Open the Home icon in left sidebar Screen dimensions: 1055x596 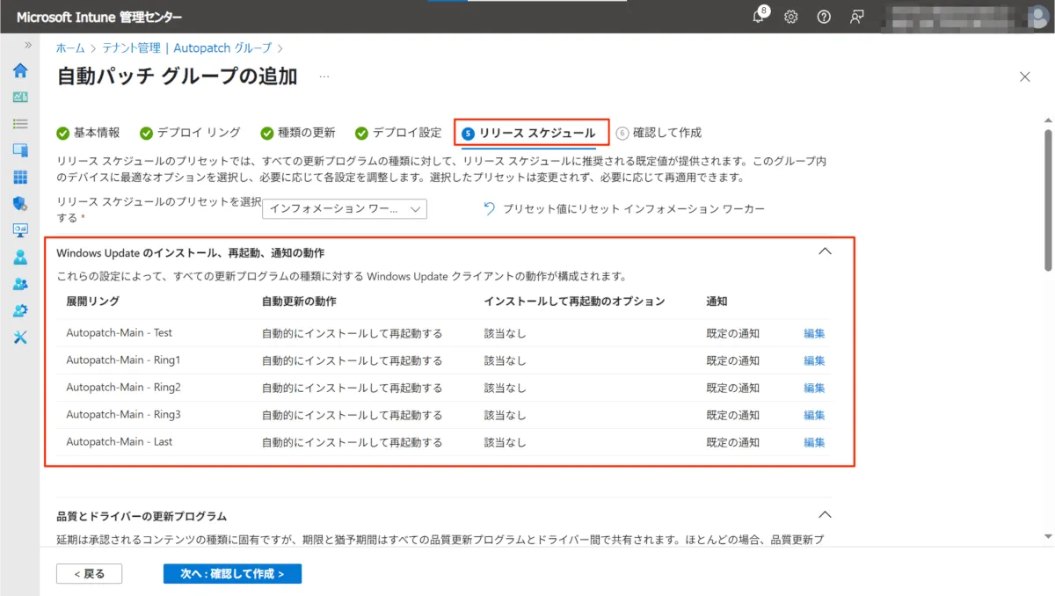(19, 71)
